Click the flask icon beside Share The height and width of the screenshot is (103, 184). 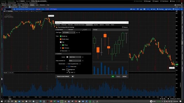pos(141,9)
